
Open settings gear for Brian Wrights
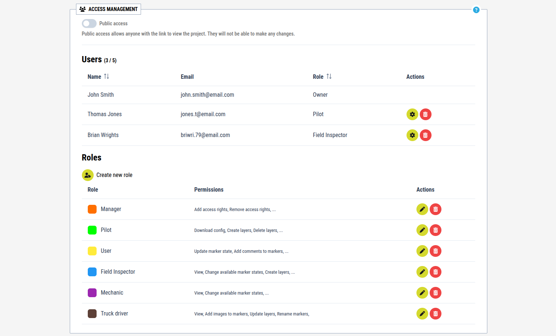tap(412, 135)
